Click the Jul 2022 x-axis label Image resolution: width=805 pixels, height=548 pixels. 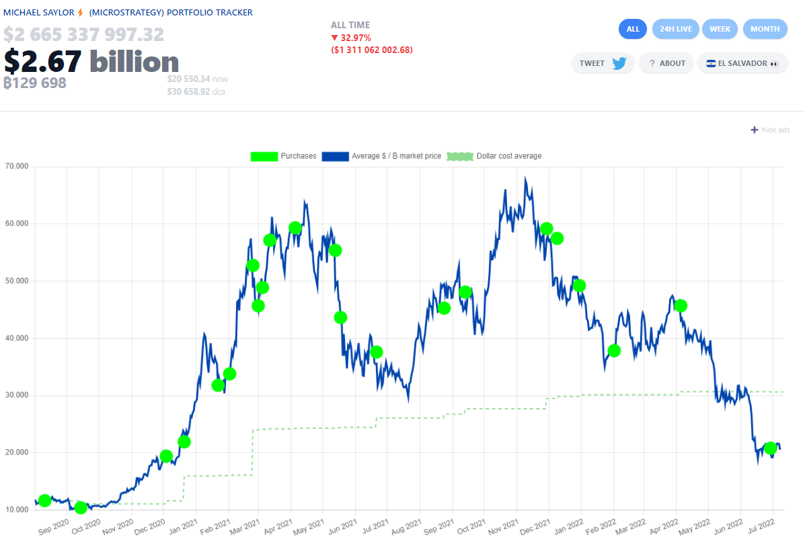pyautogui.click(x=761, y=526)
